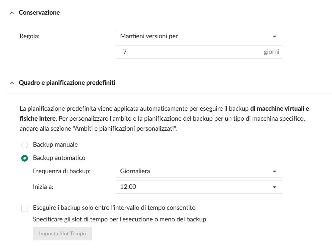This screenshot has height=252, width=332.
Task: Open the 12:00 start time dropdown
Action: tap(198, 187)
